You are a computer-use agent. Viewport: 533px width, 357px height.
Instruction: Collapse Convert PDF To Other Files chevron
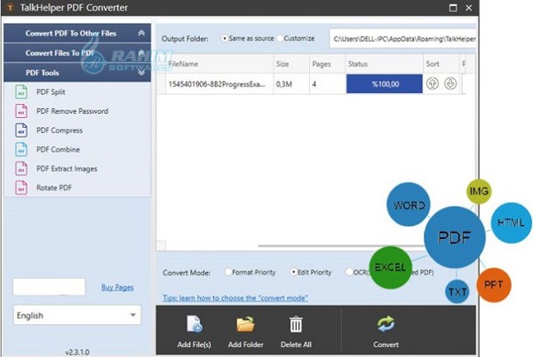pyautogui.click(x=141, y=33)
